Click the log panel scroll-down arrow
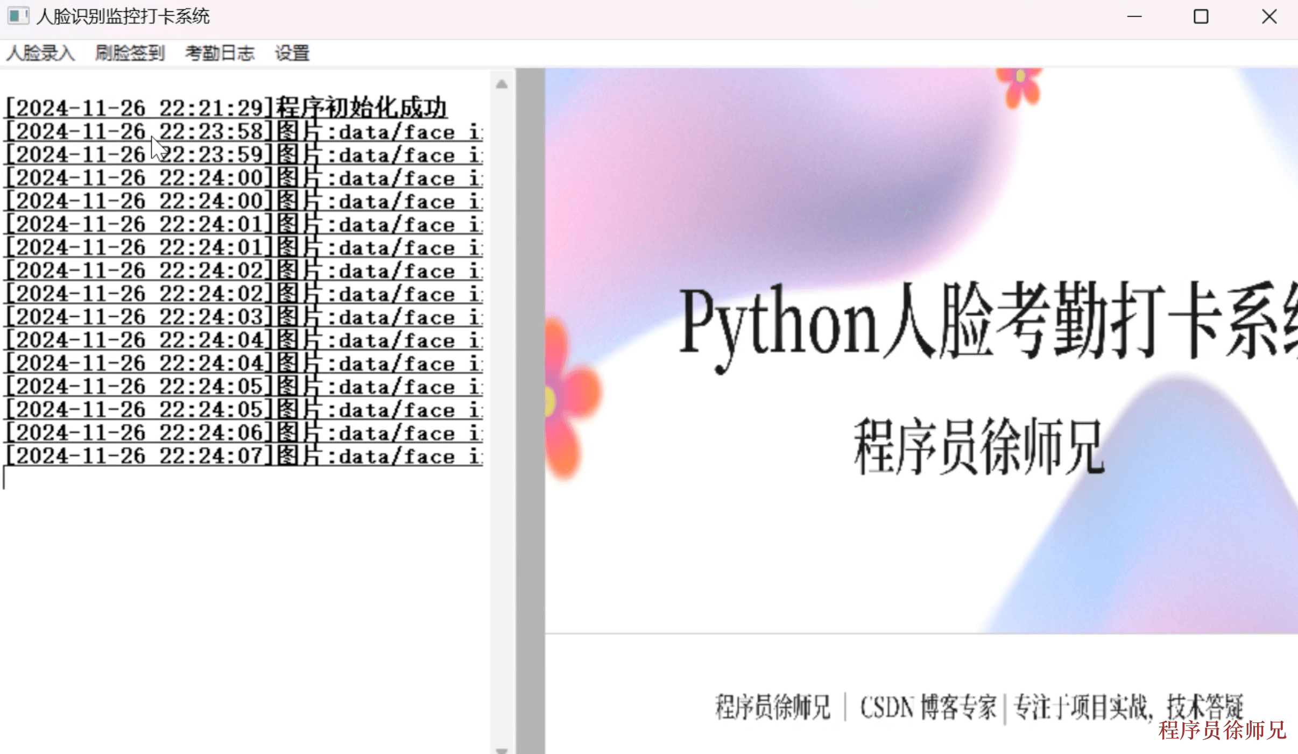This screenshot has height=754, width=1298. point(502,750)
